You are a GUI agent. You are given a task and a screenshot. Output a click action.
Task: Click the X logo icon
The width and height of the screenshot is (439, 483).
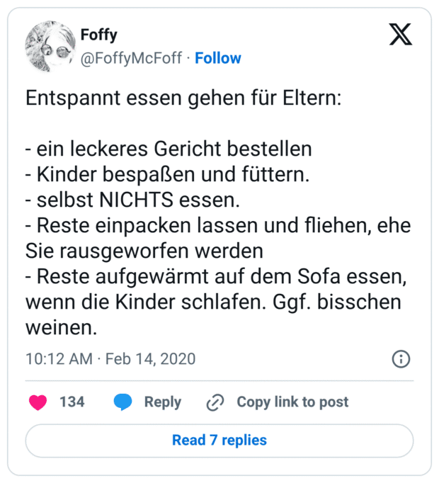click(401, 34)
